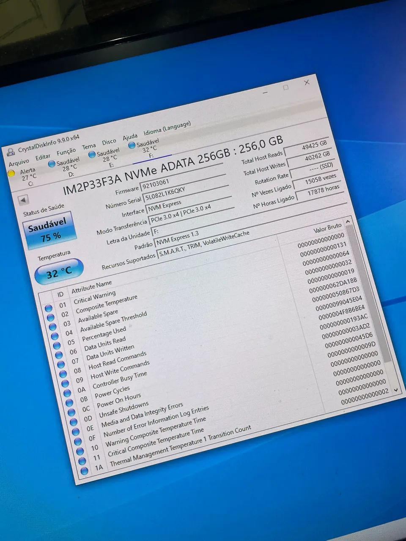406x541 pixels.
Task: Click the Total Host Reads value 49425 GB
Action: pyautogui.click(x=307, y=146)
